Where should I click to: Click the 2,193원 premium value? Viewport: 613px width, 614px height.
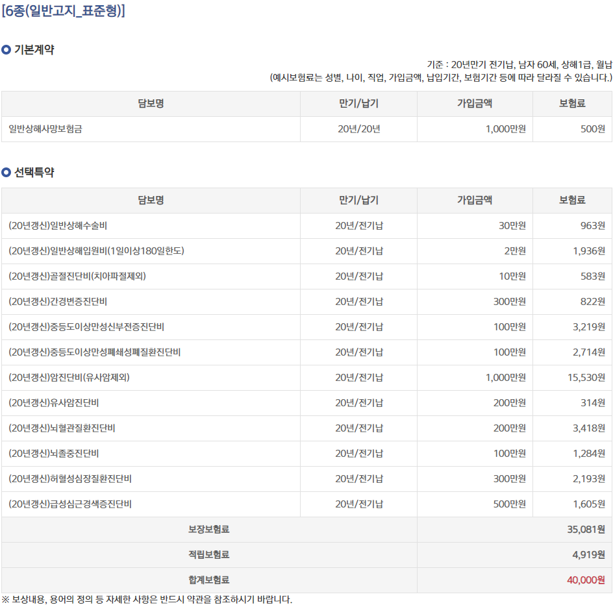click(x=589, y=478)
